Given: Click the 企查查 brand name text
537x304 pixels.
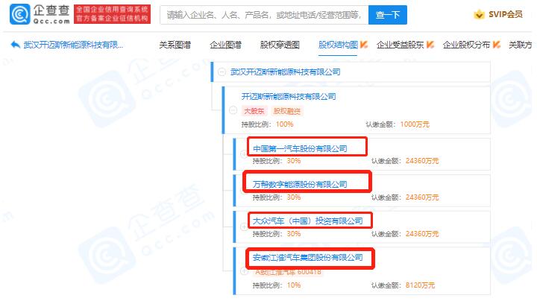Looking at the screenshot, I should click(x=51, y=10).
